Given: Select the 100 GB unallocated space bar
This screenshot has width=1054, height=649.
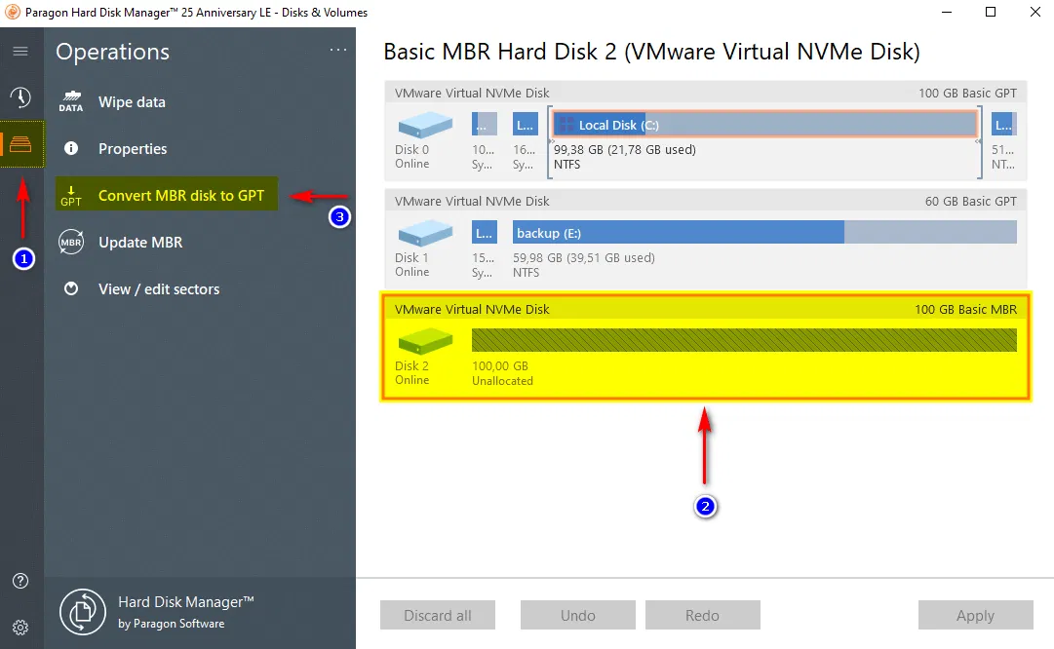Looking at the screenshot, I should pyautogui.click(x=744, y=340).
